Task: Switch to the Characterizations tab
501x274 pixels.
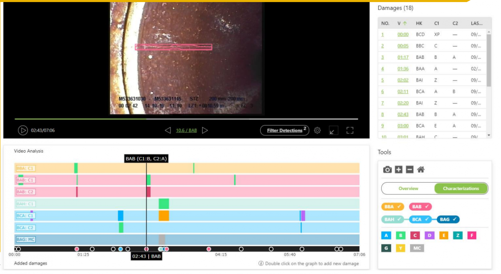Action: pos(461,189)
